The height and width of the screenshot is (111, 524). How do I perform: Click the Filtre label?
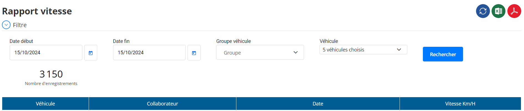point(20,25)
